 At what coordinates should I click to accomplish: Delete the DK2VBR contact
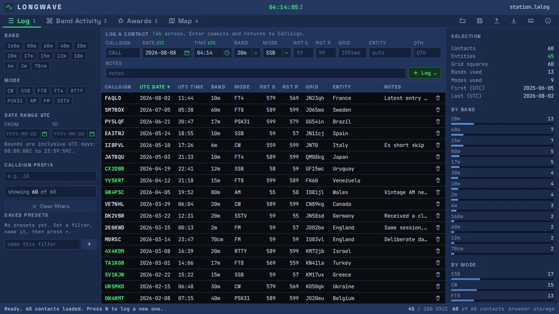(x=438, y=216)
